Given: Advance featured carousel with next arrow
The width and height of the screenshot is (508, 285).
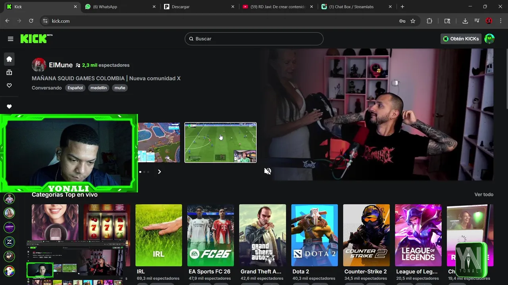Looking at the screenshot, I should click(x=159, y=172).
